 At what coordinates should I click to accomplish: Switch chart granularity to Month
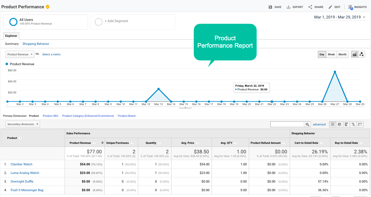(x=342, y=54)
